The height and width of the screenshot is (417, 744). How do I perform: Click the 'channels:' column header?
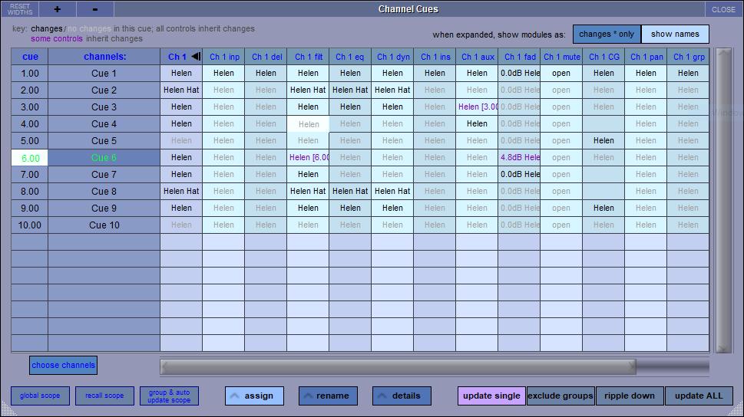pos(104,57)
